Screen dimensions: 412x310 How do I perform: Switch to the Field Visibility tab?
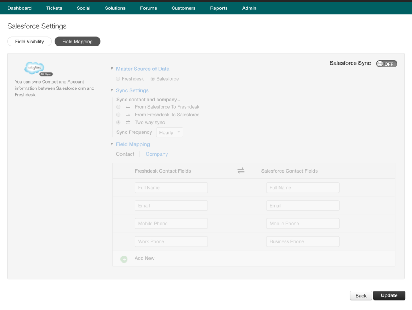[x=29, y=41]
